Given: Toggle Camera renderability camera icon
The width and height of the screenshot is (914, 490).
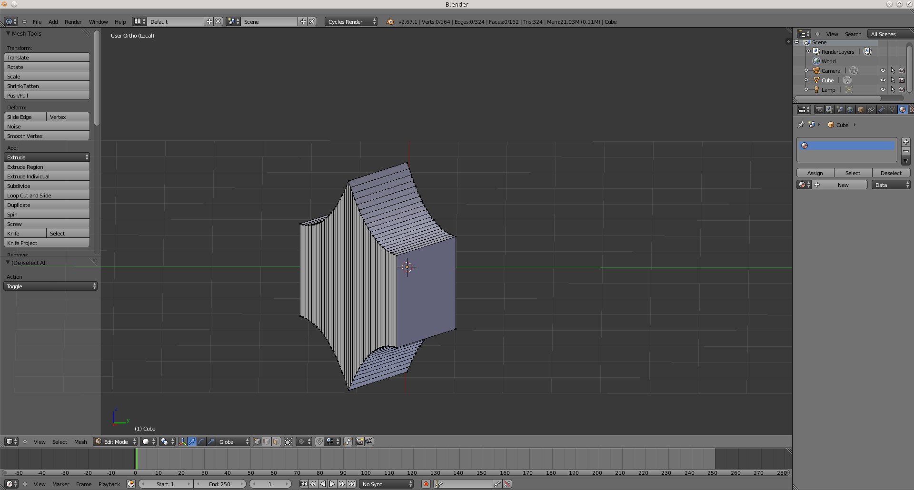Looking at the screenshot, I should pyautogui.click(x=902, y=71).
